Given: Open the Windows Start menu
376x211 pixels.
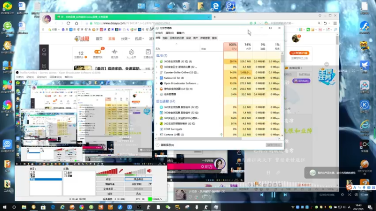Looking at the screenshot, I should (5, 207).
